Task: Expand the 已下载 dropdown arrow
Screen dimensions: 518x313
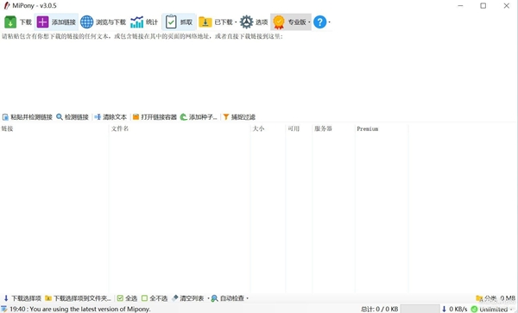Action: coord(236,22)
